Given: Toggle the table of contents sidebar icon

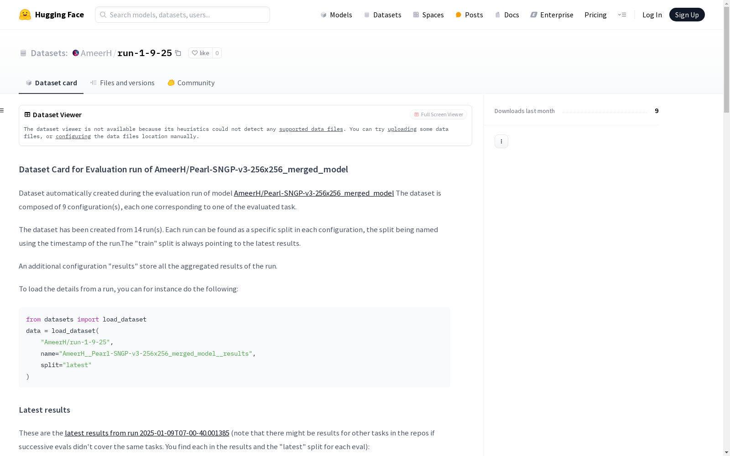Looking at the screenshot, I should (2, 110).
